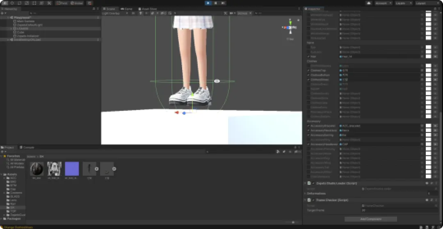Click the Pause button
Screen dimensions: 443x229
tap(216, 3)
